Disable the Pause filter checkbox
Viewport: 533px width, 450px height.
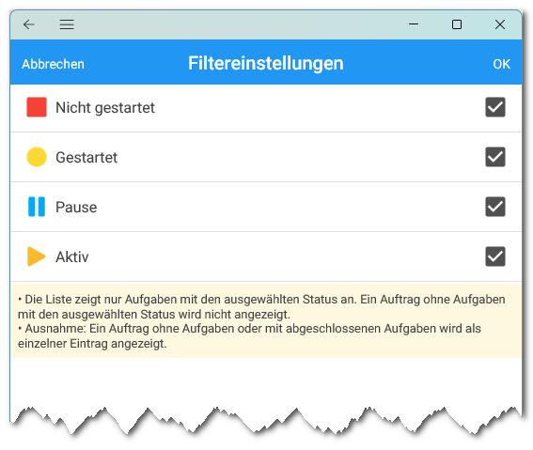click(494, 207)
